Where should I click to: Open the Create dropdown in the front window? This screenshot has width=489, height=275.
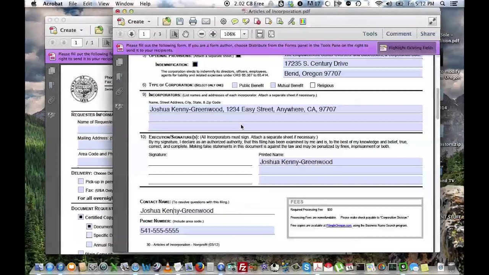coord(134,21)
